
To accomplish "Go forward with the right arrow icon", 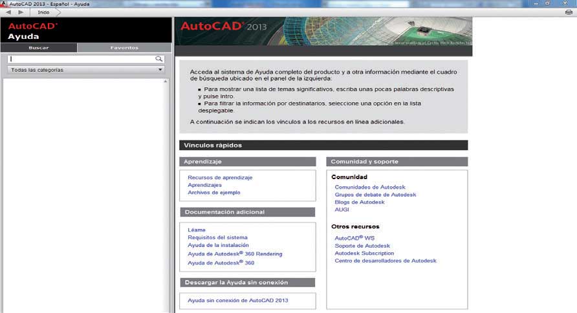I will (x=21, y=12).
